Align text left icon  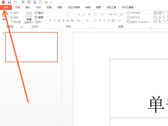click(x=95, y=20)
